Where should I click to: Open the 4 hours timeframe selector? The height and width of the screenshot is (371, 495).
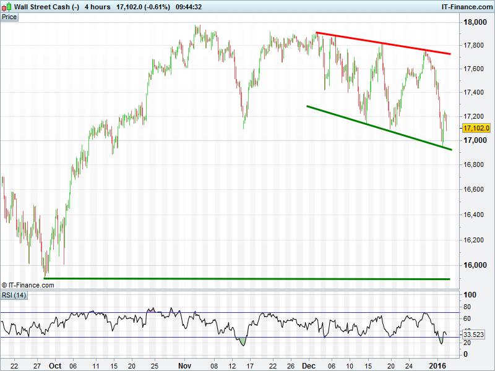pos(97,7)
